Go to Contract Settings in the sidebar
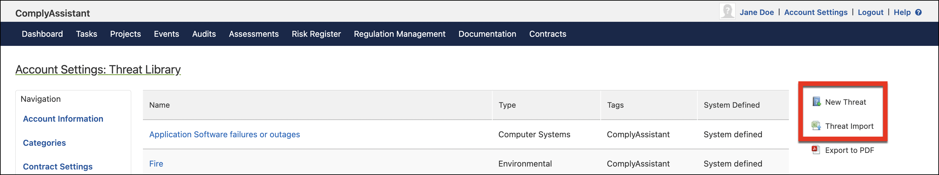Image resolution: width=939 pixels, height=175 pixels. click(58, 166)
